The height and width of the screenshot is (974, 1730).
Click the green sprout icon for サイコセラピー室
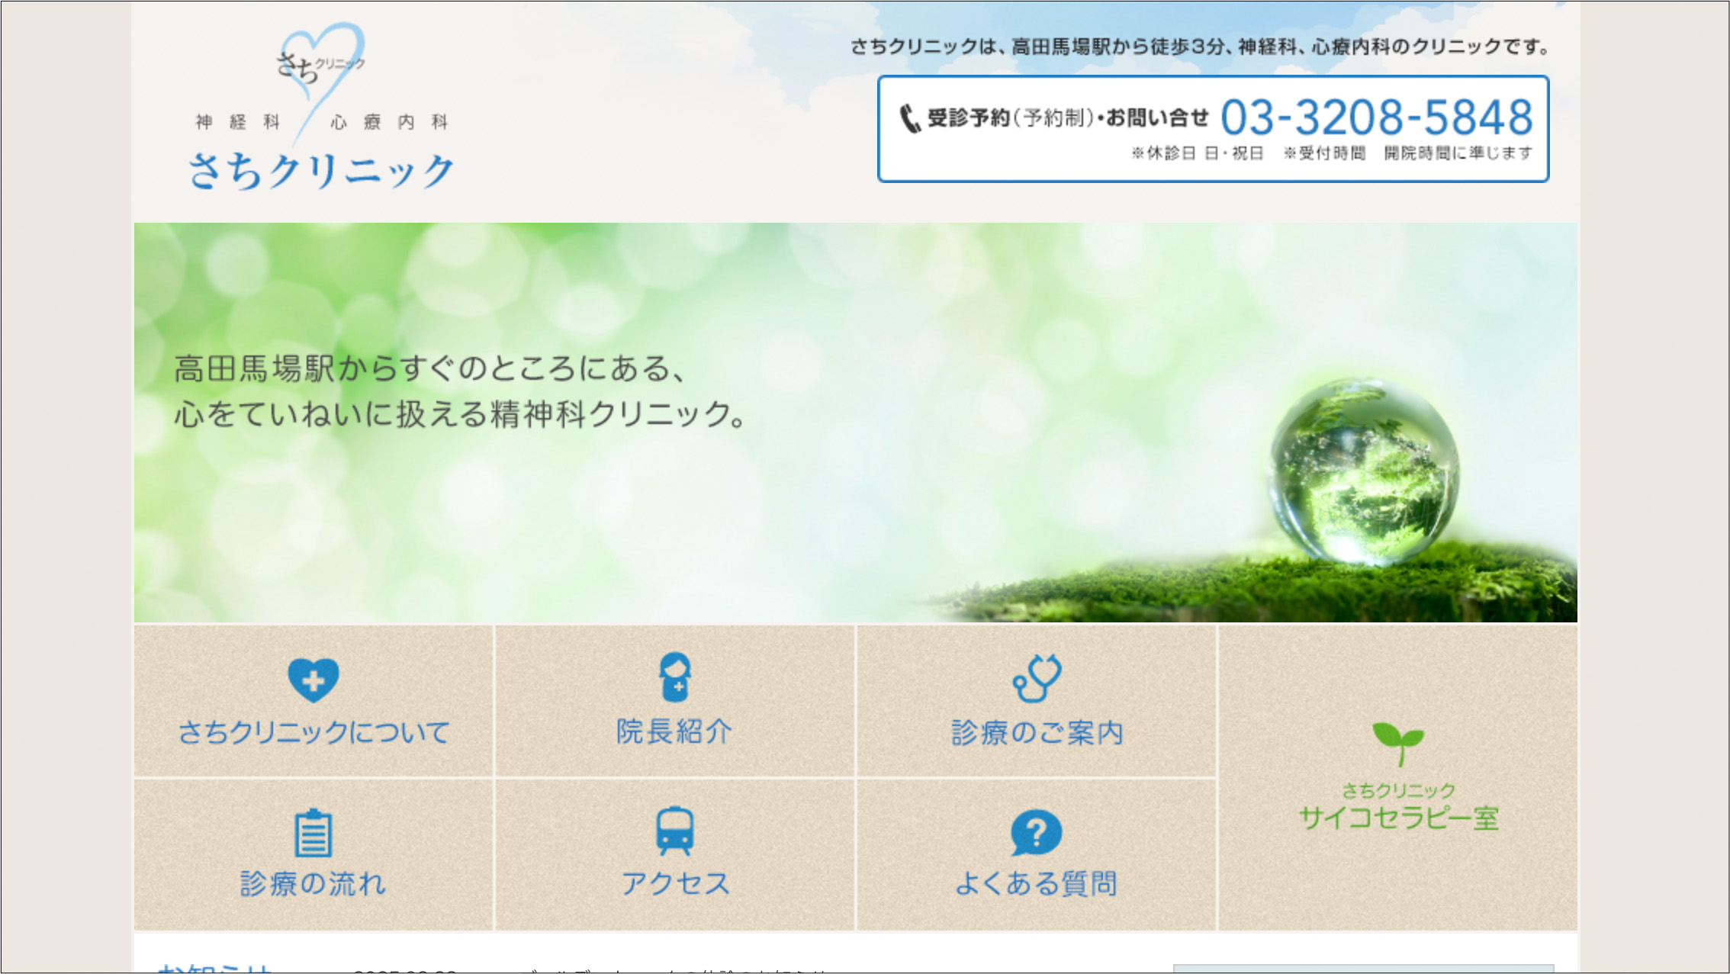tap(1397, 743)
